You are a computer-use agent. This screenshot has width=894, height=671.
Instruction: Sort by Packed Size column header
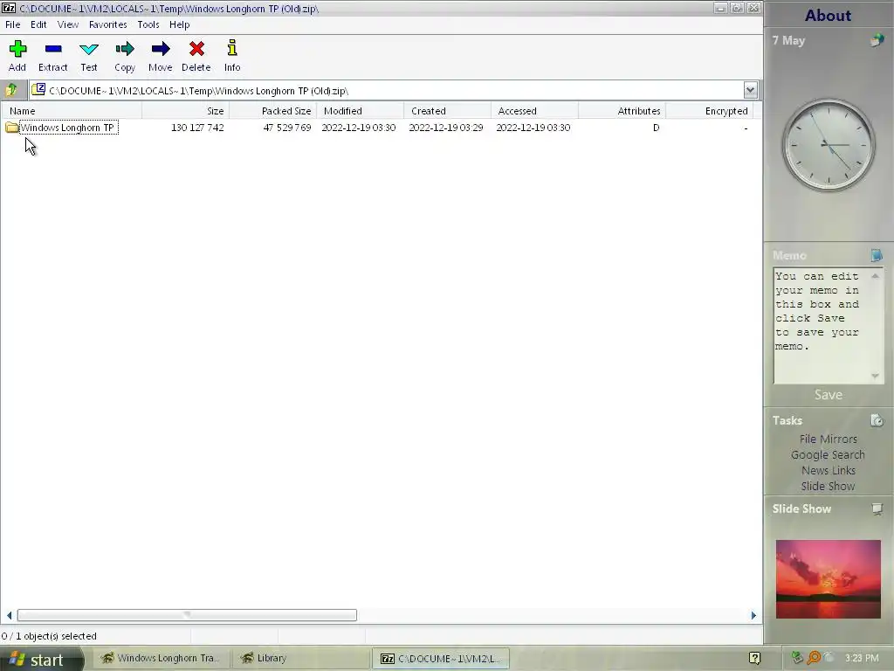[x=272, y=111]
